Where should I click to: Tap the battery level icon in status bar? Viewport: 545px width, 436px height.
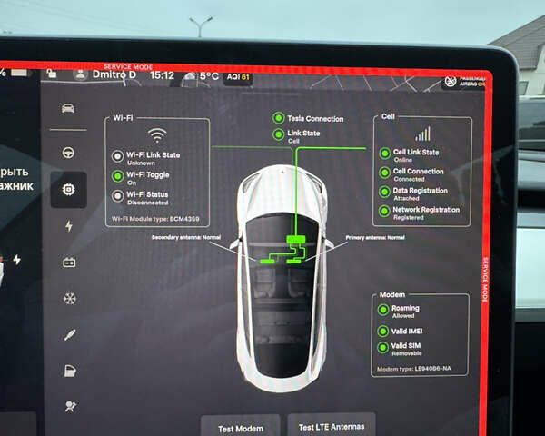tap(19, 73)
